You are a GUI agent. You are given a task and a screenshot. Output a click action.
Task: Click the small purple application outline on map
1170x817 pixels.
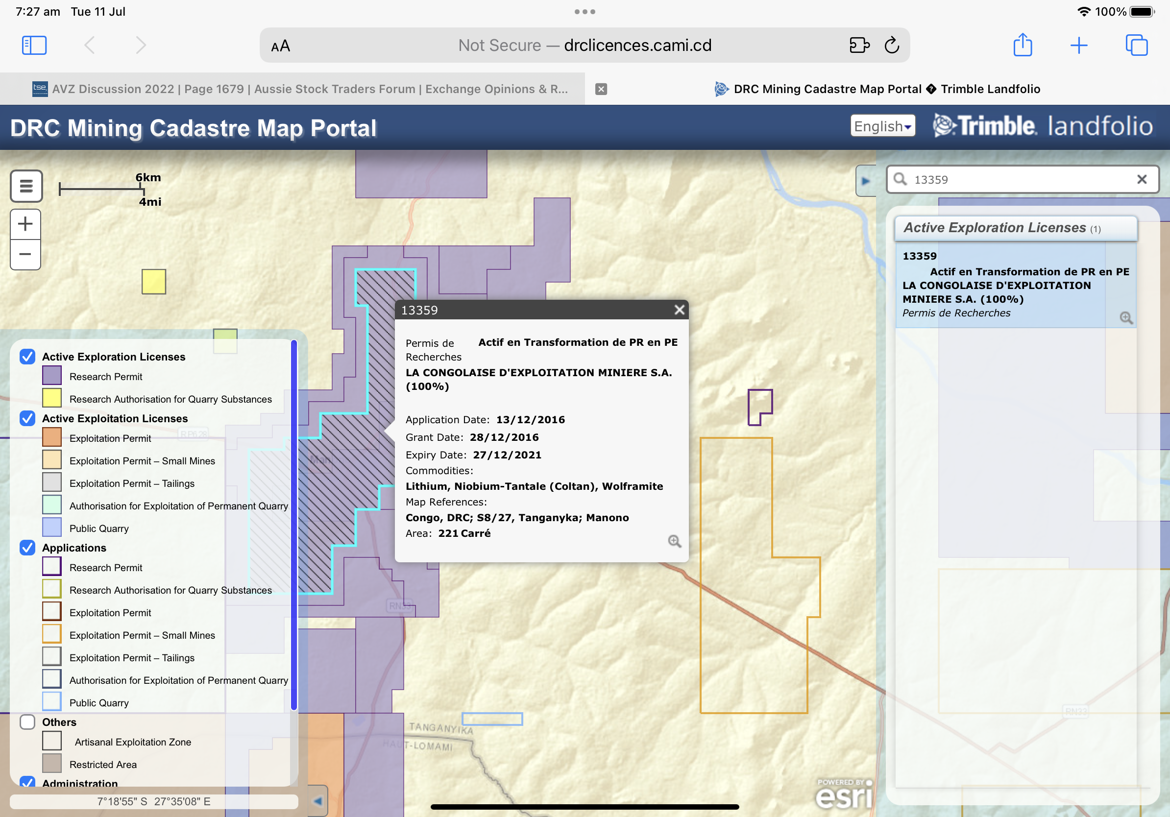point(760,407)
